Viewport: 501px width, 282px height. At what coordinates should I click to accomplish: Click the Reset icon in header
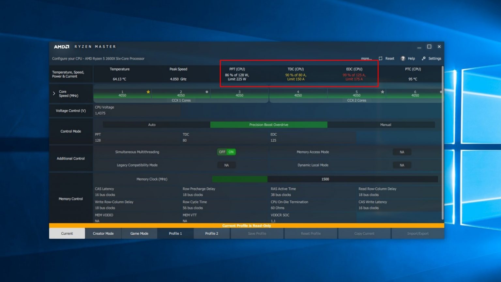tap(380, 58)
